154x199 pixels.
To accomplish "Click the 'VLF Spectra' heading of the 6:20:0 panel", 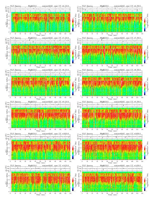I will click(15, 6).
